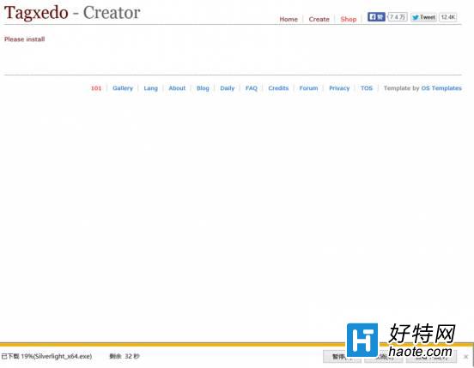The width and height of the screenshot is (474, 368).
Task: Visit the Gallery footer link
Action: click(x=123, y=88)
